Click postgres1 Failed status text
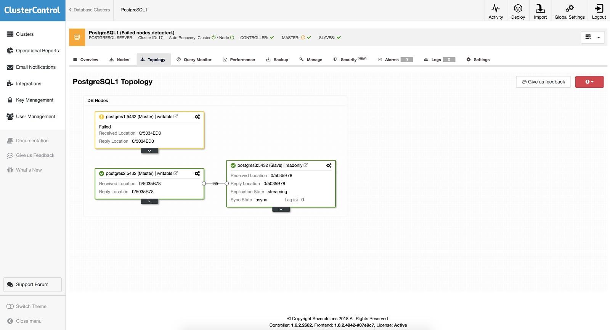 coord(105,127)
